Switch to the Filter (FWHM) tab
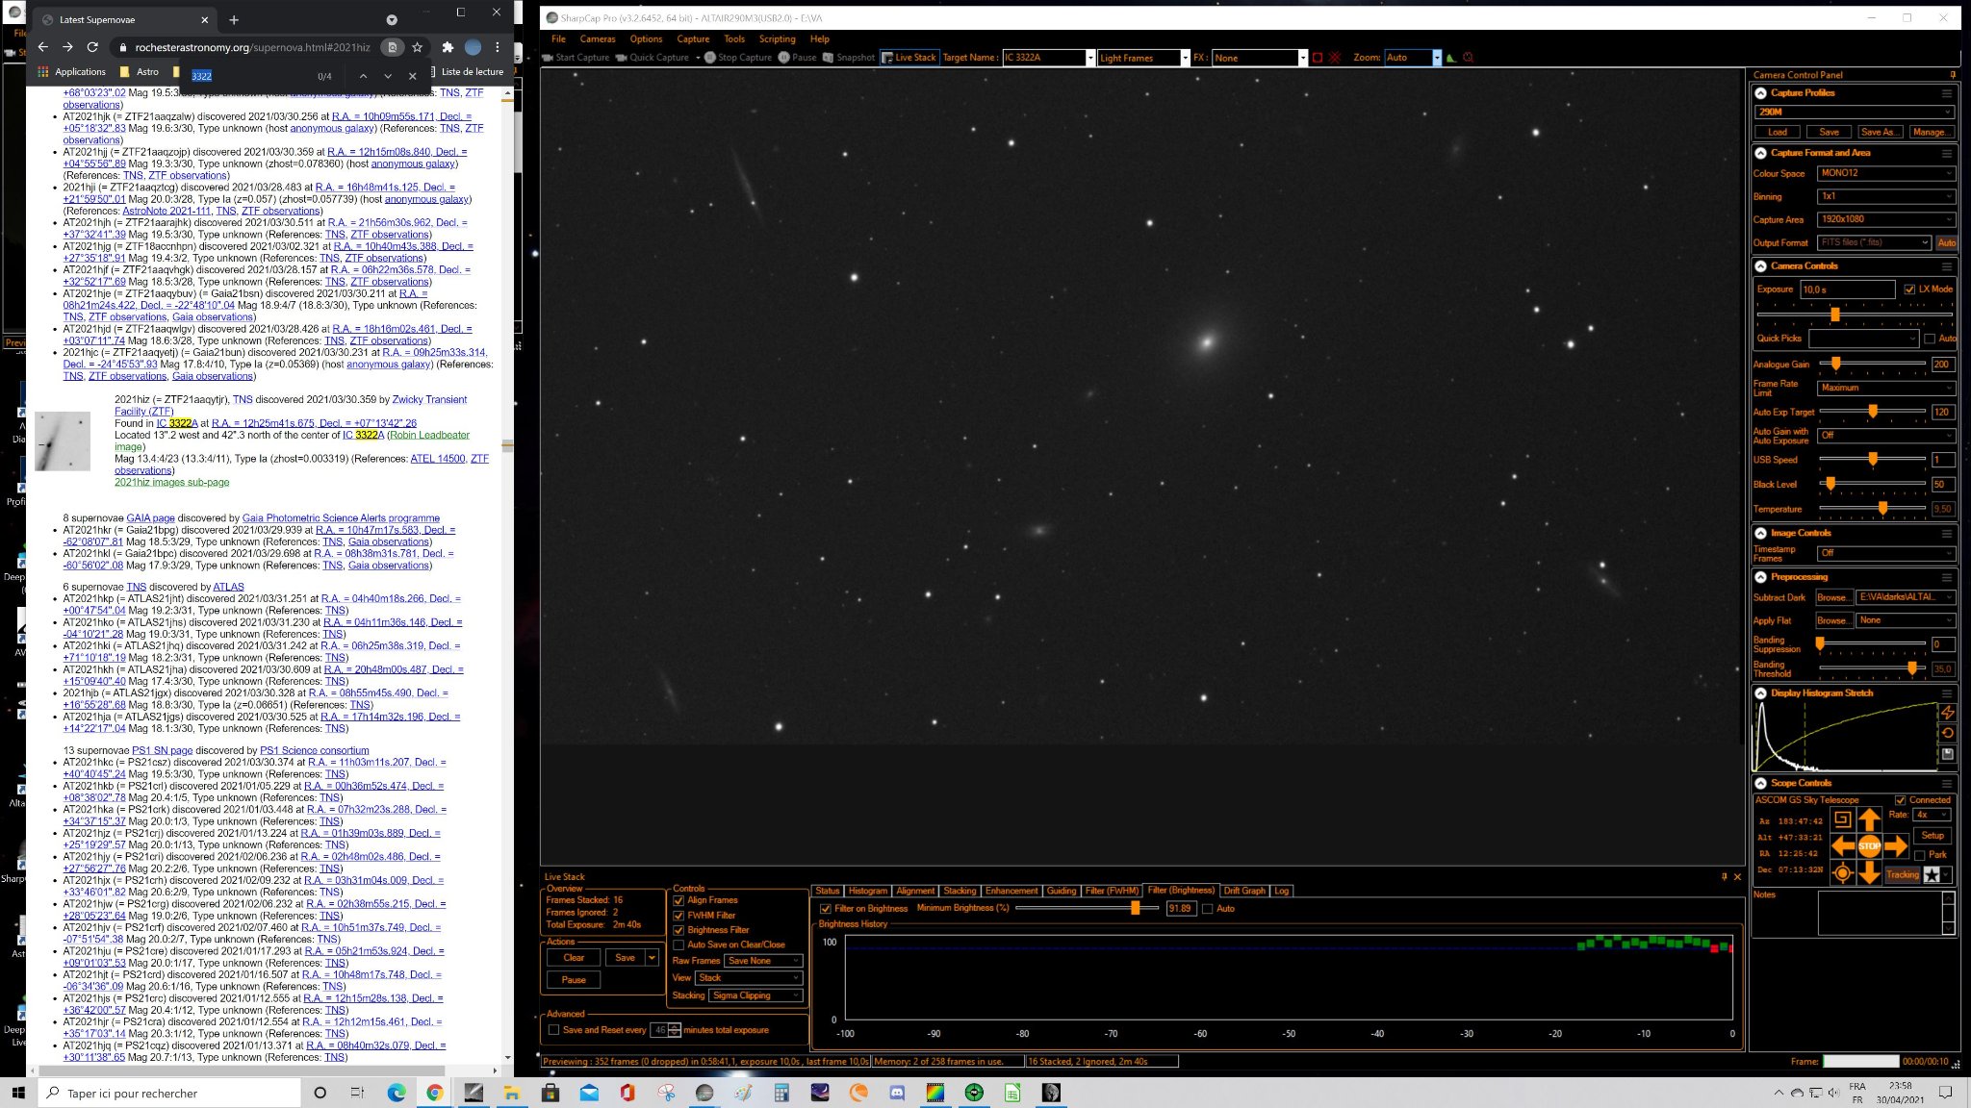Screen dimensions: 1971x1108 click(x=1112, y=892)
